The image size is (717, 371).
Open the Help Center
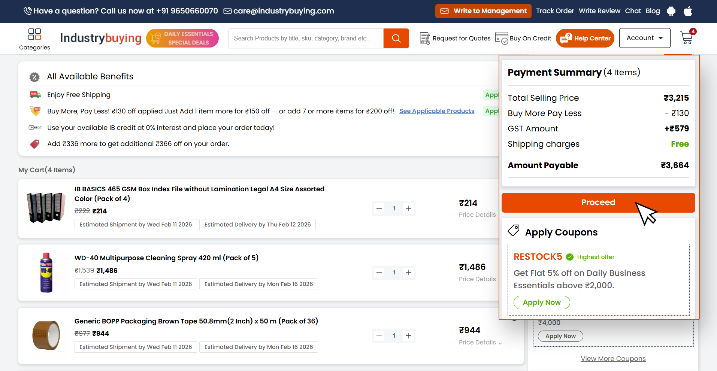585,38
